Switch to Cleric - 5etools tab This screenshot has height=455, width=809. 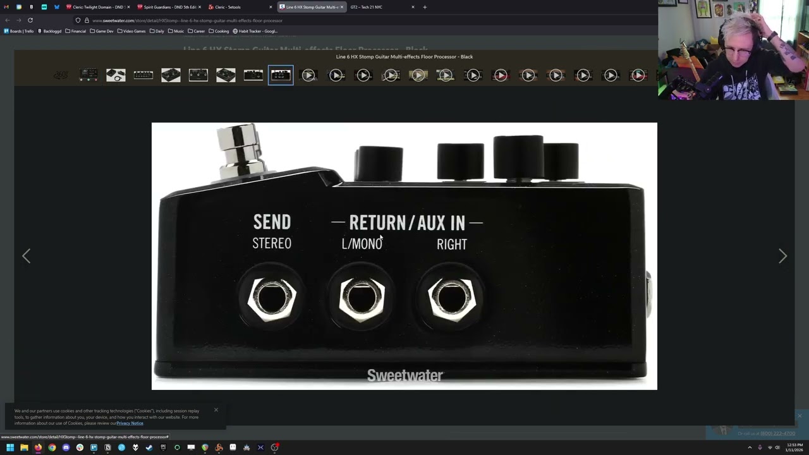(240, 7)
